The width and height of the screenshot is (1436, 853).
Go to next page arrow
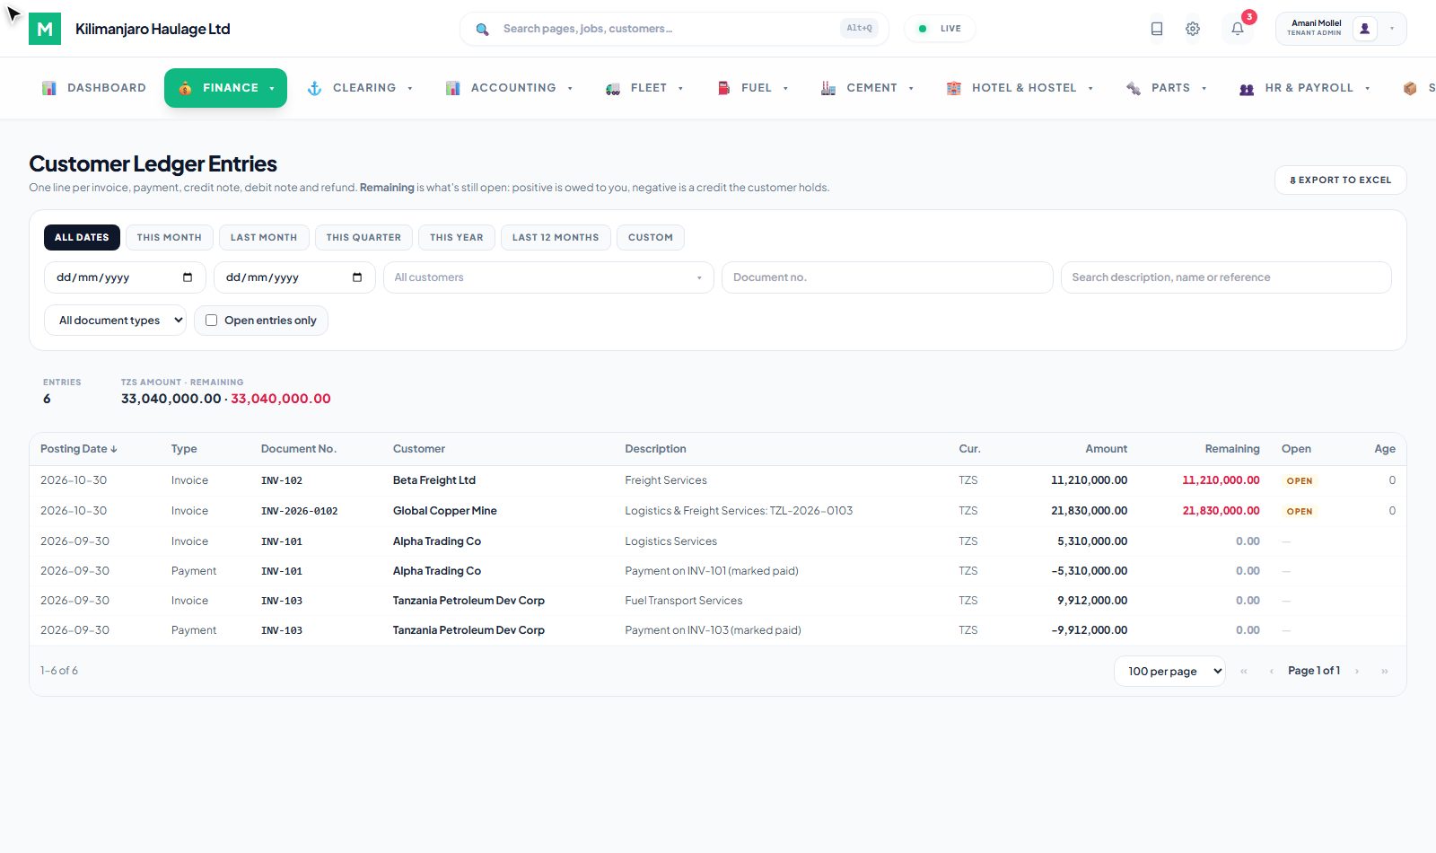(x=1357, y=671)
